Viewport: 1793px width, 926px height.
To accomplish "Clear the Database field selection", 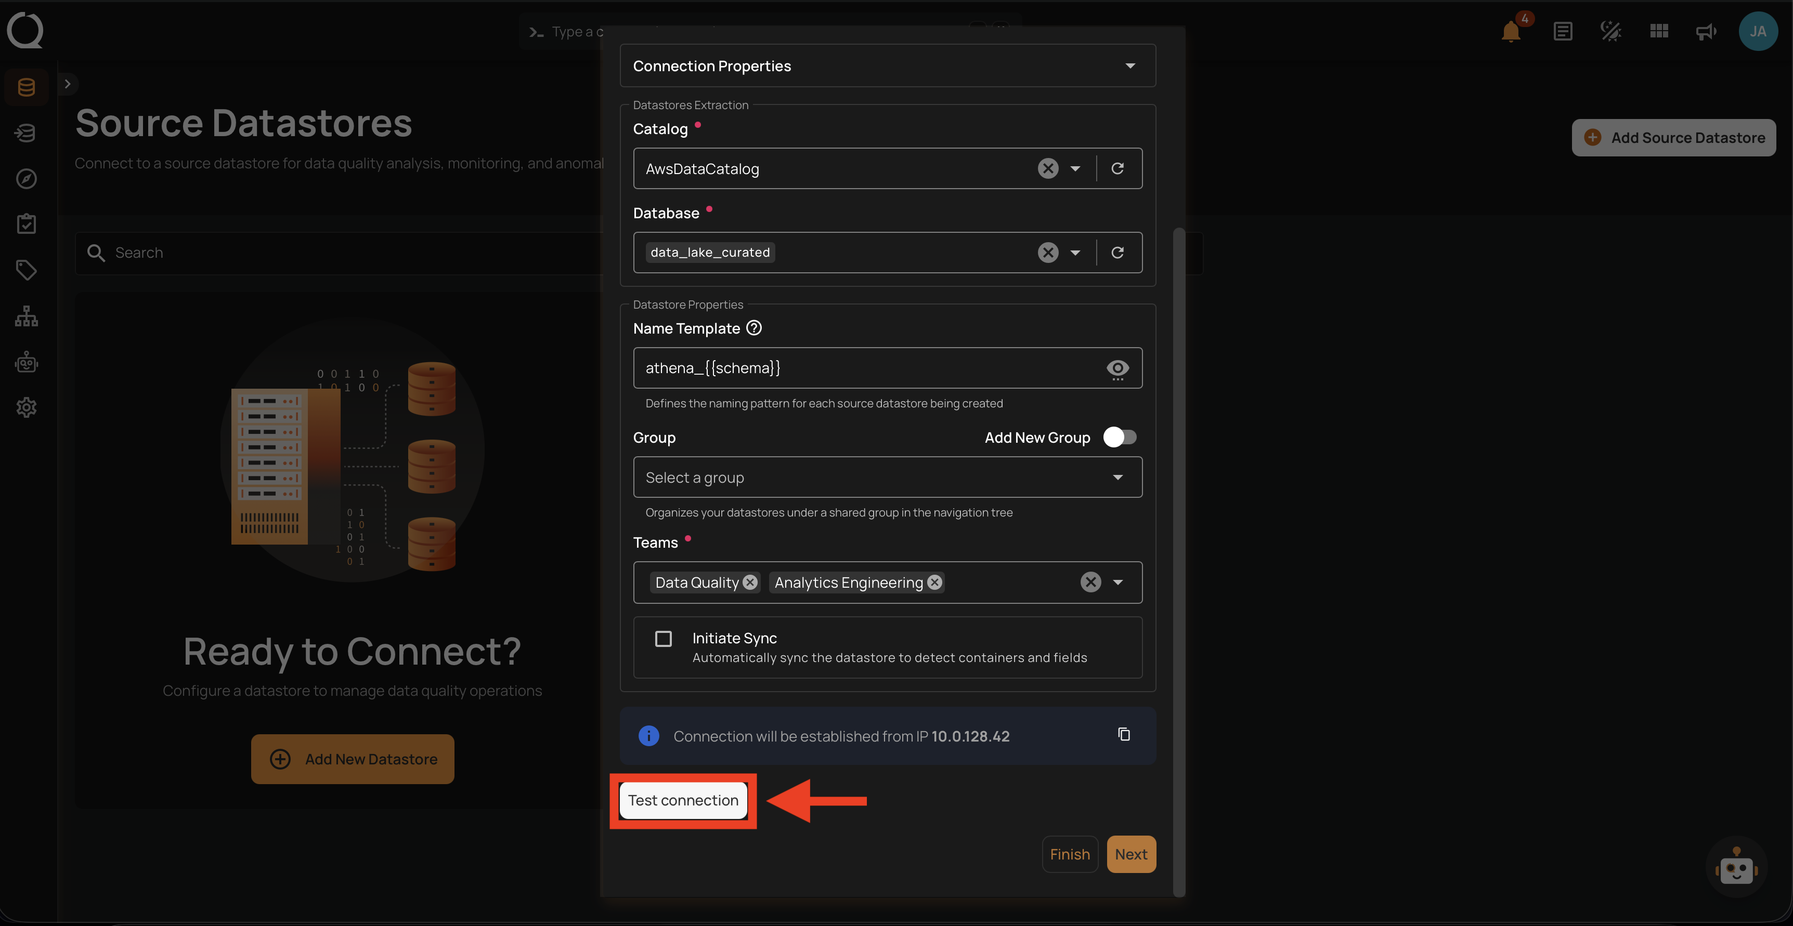I will click(1048, 253).
